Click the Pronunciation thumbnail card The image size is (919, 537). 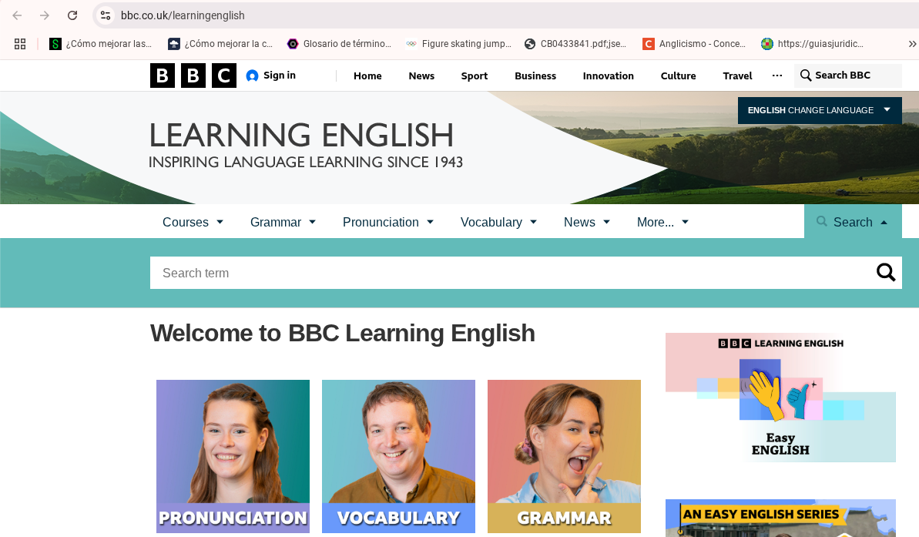click(233, 456)
